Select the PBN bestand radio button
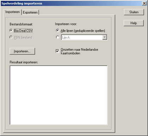Viewport: 148px width, 136px height. tap(11, 37)
